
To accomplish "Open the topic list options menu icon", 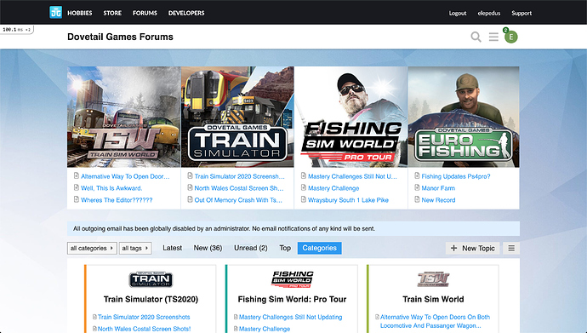I will click(x=511, y=248).
